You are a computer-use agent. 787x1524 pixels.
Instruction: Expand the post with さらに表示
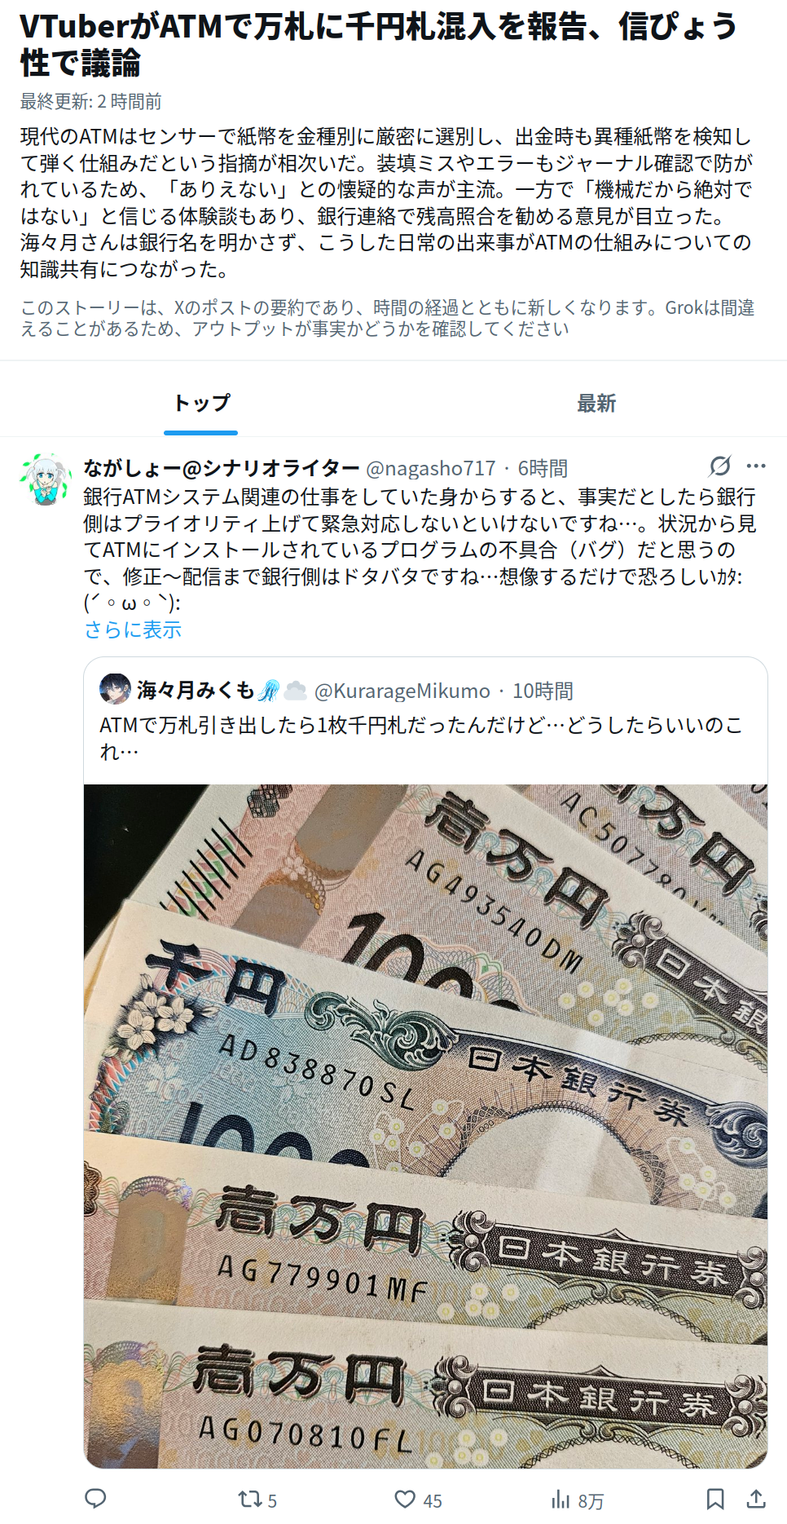(133, 629)
